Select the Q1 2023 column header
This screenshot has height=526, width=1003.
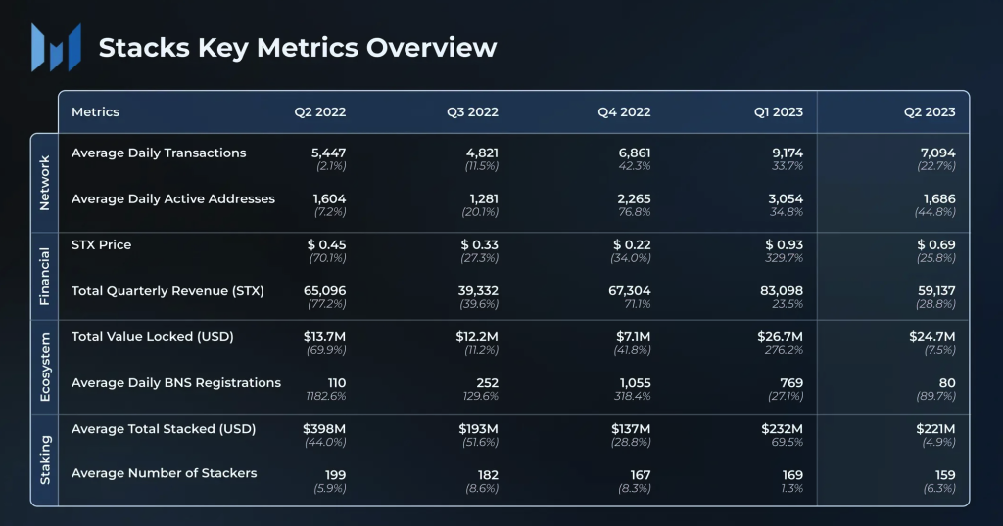(778, 111)
